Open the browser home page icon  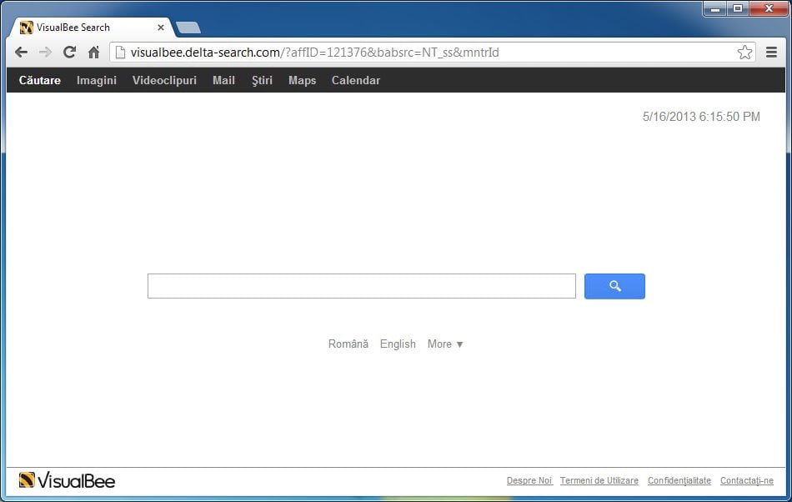(94, 52)
